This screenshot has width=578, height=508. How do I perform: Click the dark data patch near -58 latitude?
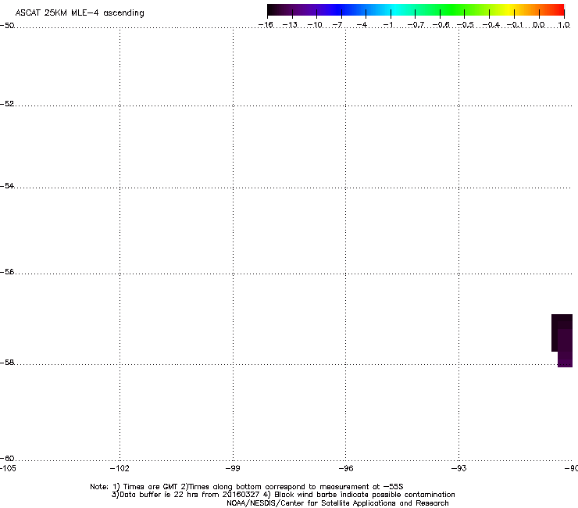[x=562, y=340]
